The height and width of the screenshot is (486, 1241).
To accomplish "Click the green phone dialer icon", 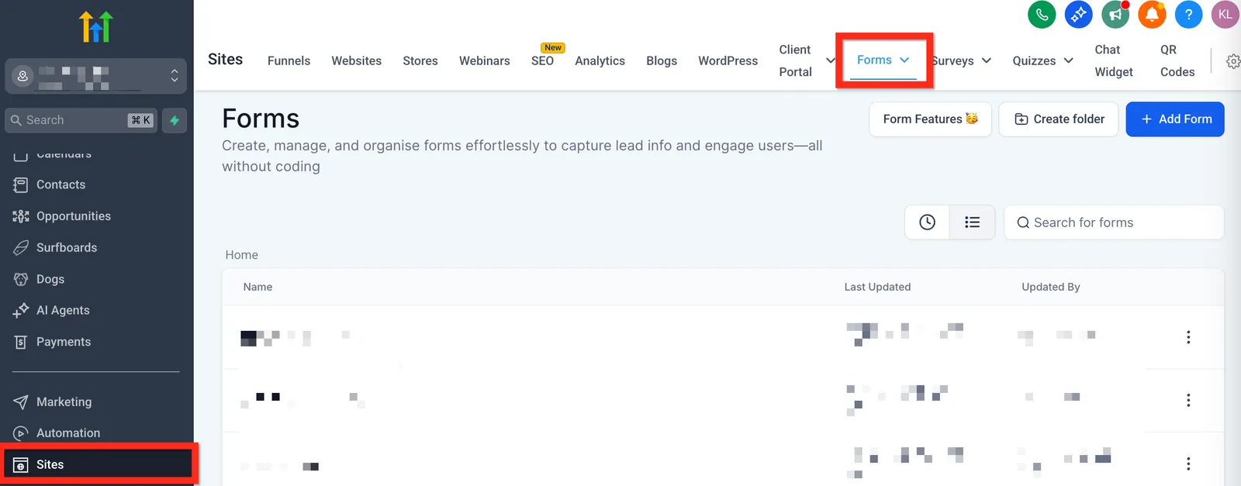I will pos(1042,14).
